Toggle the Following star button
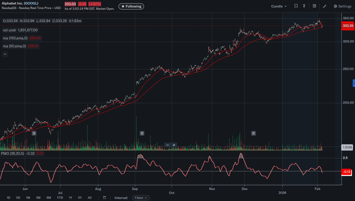Image resolution: width=355 pixels, height=201 pixels. [131, 6]
